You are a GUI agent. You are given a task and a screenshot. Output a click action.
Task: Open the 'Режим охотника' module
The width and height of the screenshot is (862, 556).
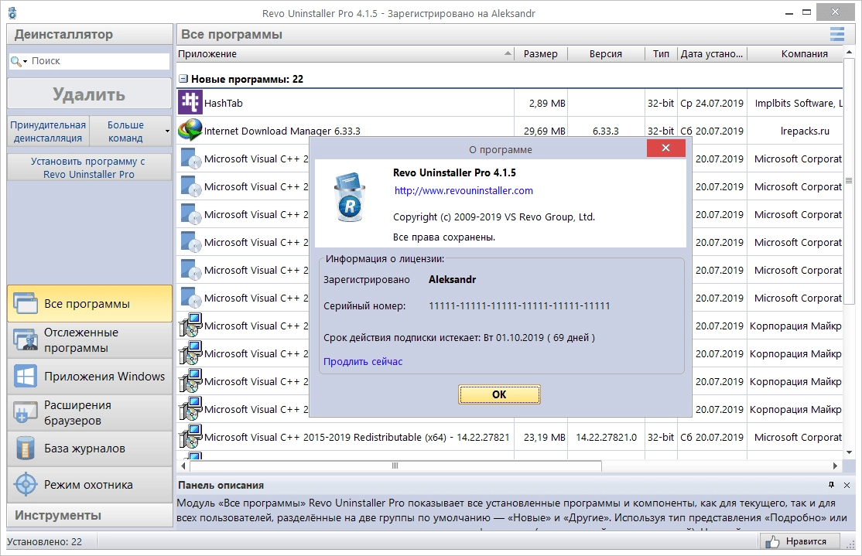point(90,485)
